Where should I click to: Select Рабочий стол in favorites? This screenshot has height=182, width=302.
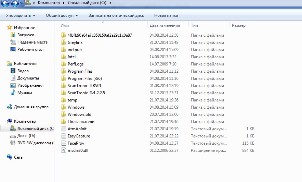(x=30, y=49)
